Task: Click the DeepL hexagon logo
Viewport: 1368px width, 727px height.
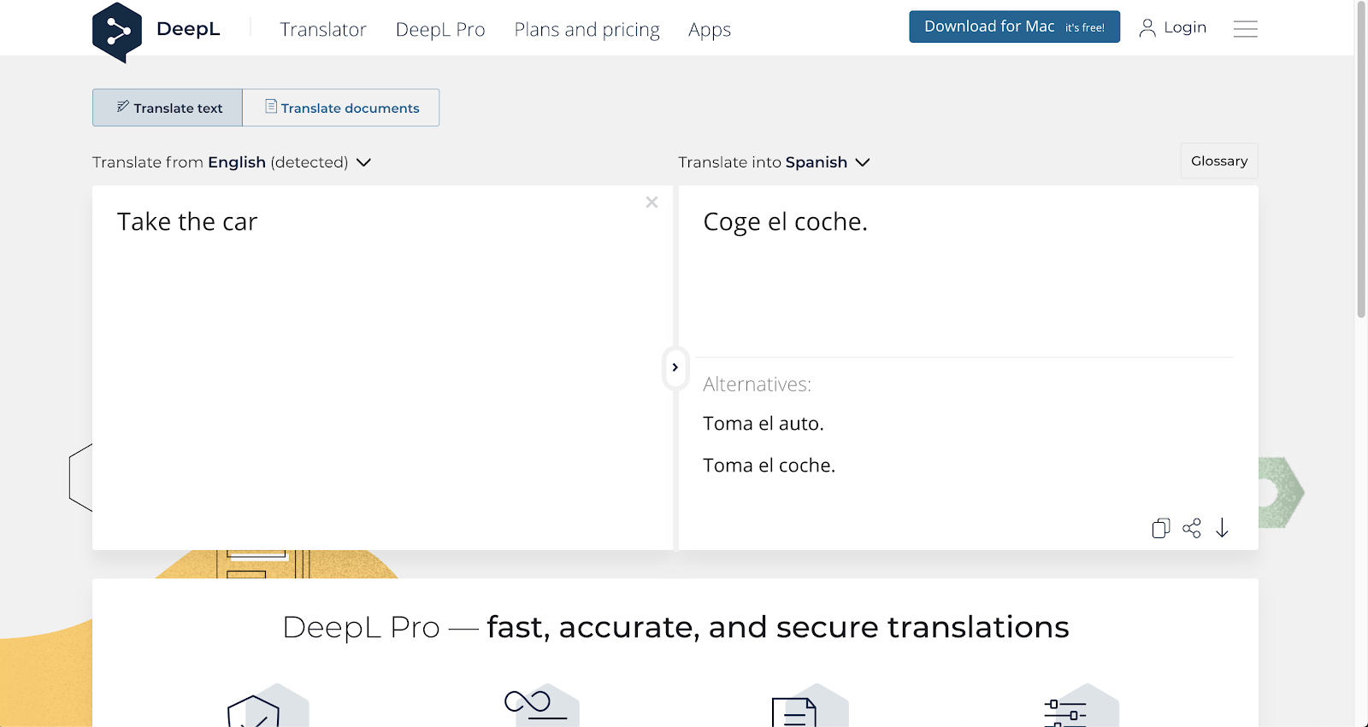Action: (x=117, y=32)
